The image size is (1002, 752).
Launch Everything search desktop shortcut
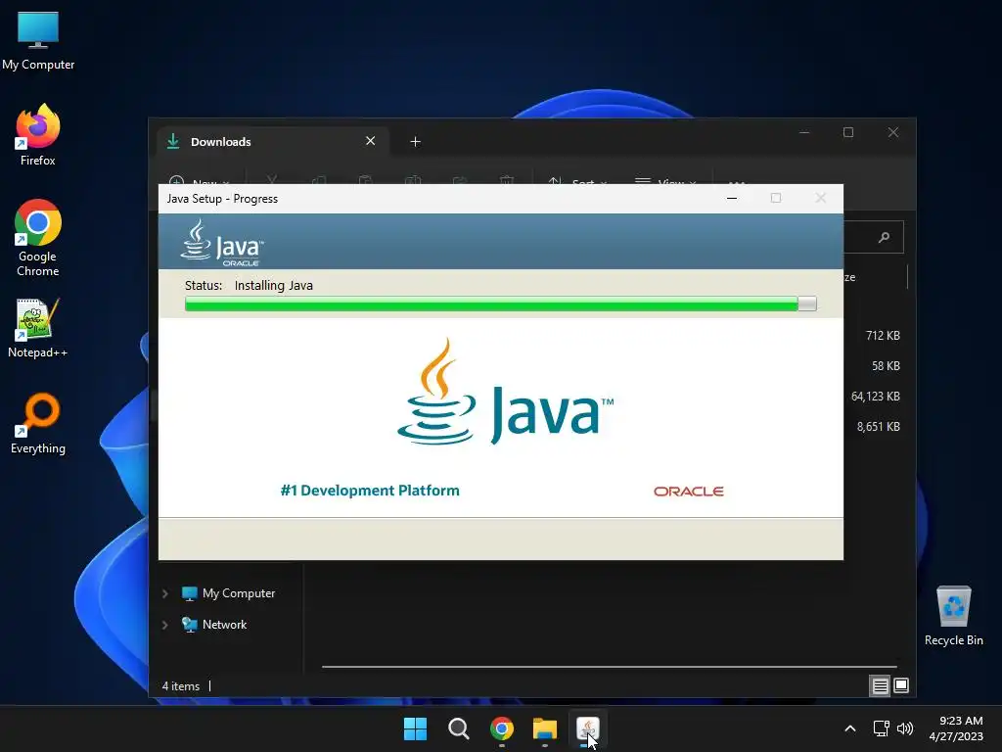tap(38, 423)
